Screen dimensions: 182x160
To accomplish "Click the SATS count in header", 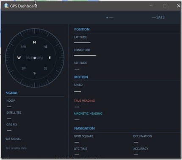I will (158, 17).
